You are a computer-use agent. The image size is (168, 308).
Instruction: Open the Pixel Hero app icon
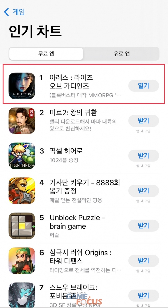click(22, 156)
